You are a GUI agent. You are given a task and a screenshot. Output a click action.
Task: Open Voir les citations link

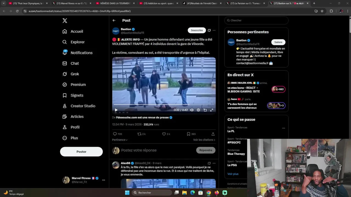204,140
